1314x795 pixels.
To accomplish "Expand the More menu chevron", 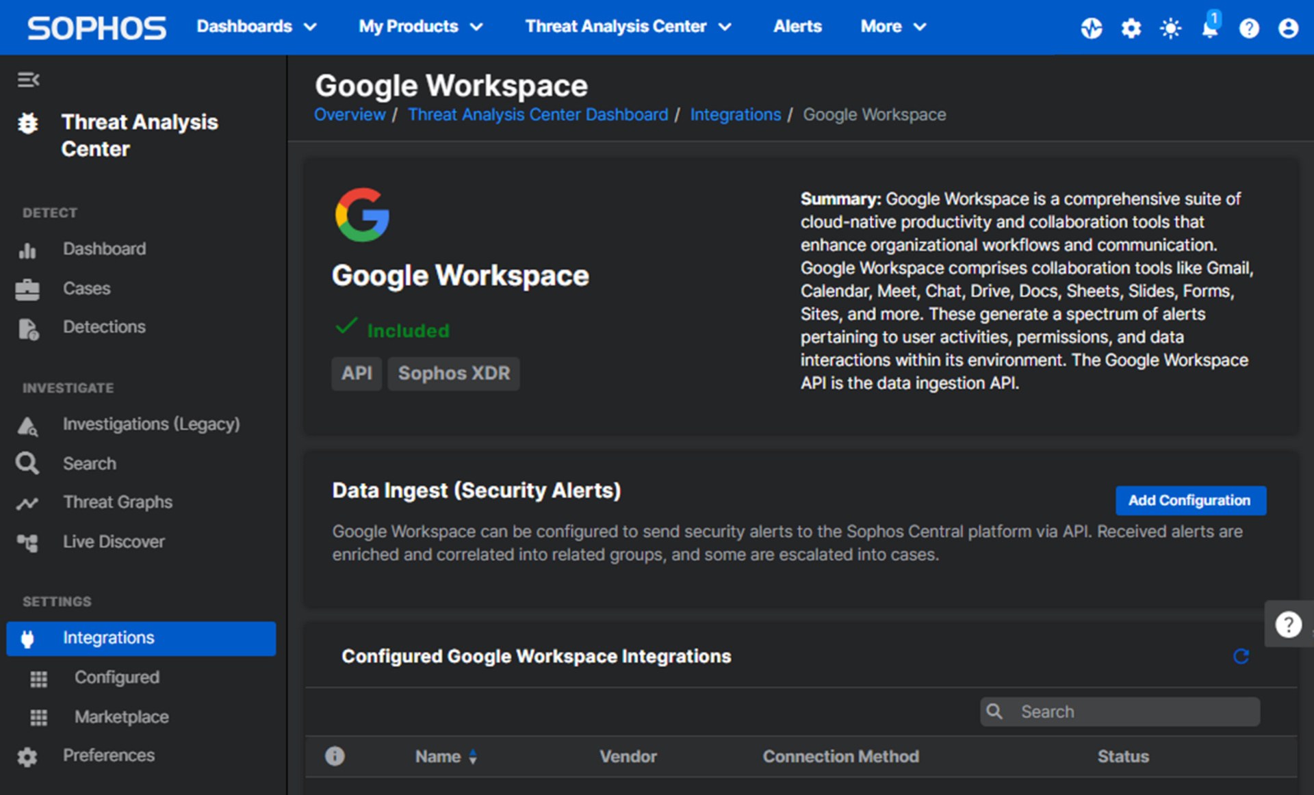I will [919, 27].
